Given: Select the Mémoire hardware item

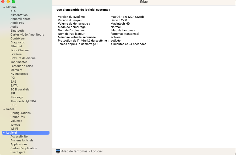Looking at the screenshot, I should (17, 70).
